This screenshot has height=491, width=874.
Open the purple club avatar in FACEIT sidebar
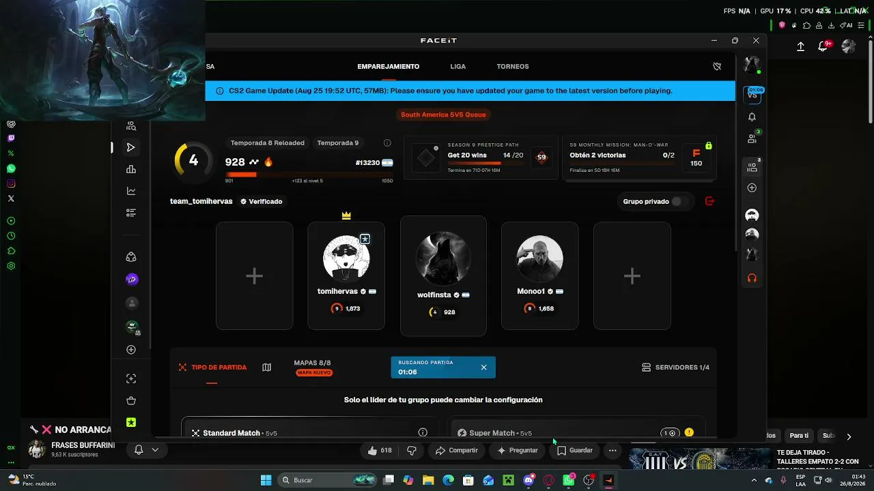[x=132, y=279]
